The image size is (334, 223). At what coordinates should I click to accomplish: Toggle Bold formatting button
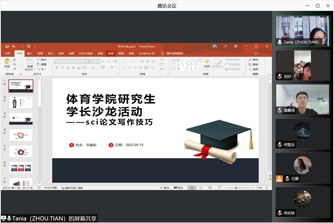(57, 68)
